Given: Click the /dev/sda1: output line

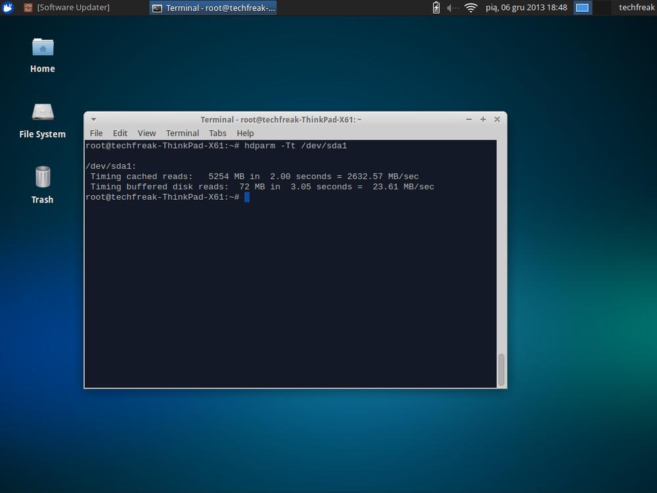Looking at the screenshot, I should click(x=110, y=166).
